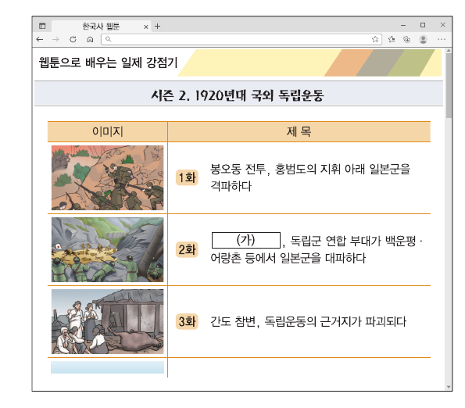
Task: Add this page to favorites star
Action: tap(375, 39)
